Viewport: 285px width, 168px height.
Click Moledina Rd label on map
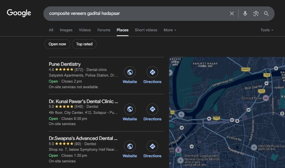coord(235,151)
